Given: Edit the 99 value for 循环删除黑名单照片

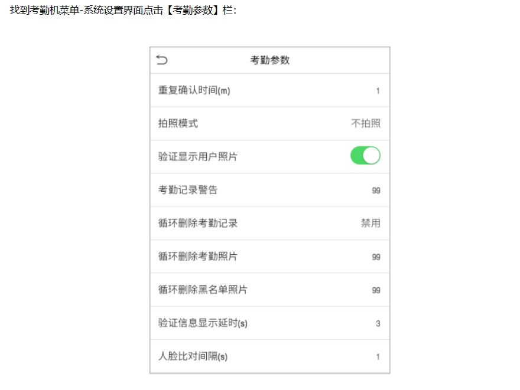Looking at the screenshot, I should [376, 290].
